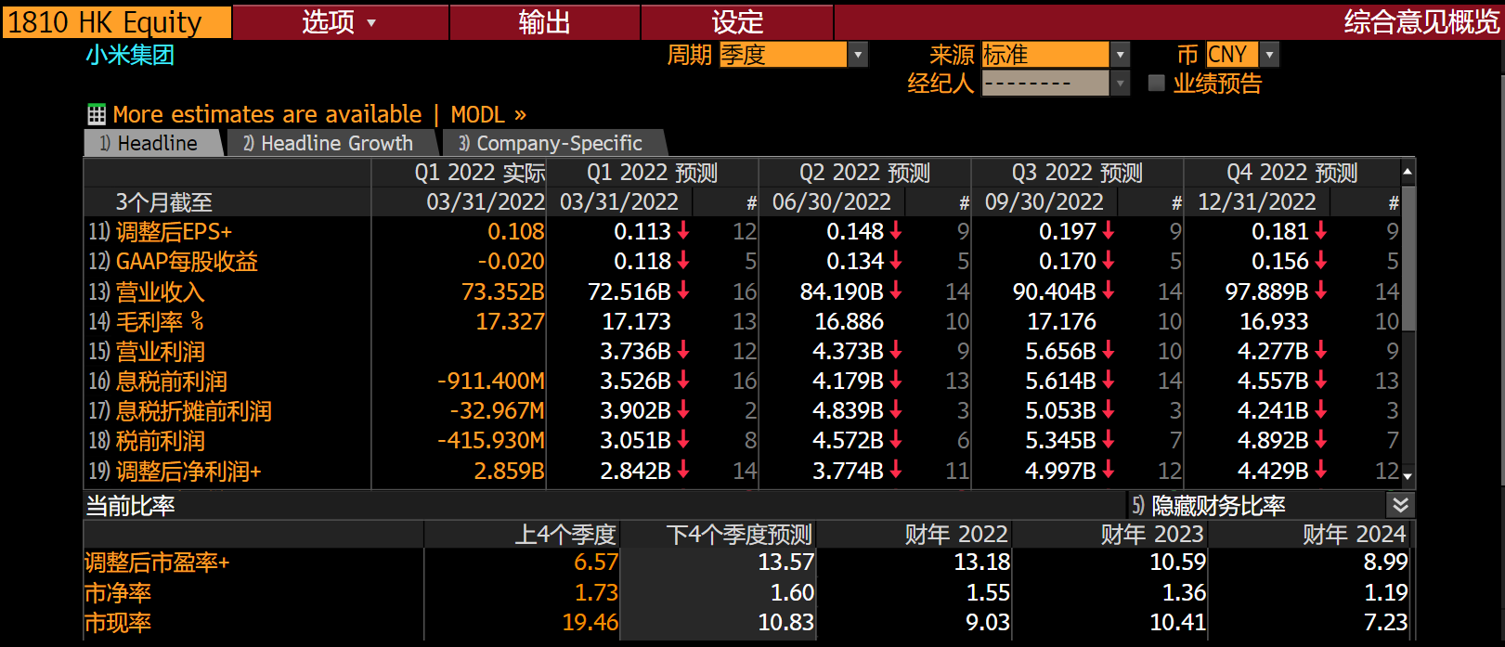Click the 73.352B actual revenue value
Screen dimensions: 1505x647
[x=502, y=291]
